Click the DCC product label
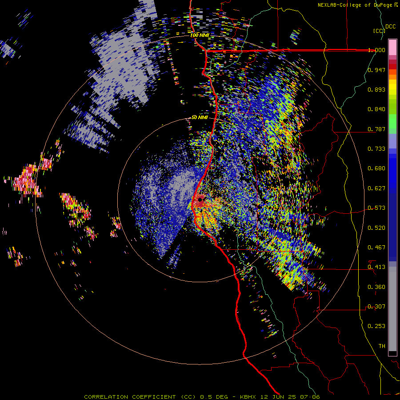This screenshot has width=400, height=400. point(390,27)
